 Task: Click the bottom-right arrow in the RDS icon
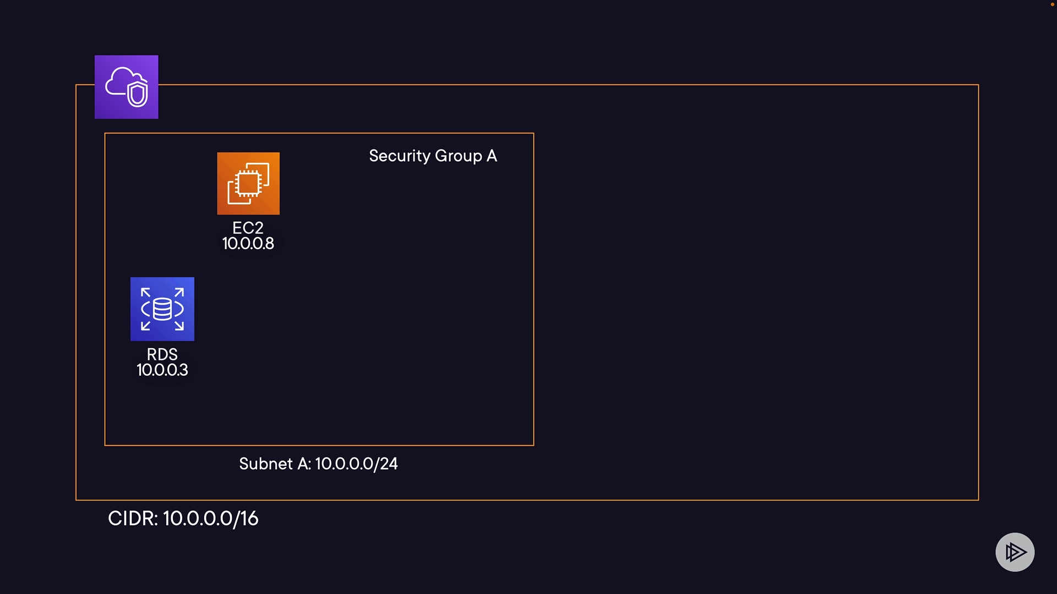tap(179, 326)
